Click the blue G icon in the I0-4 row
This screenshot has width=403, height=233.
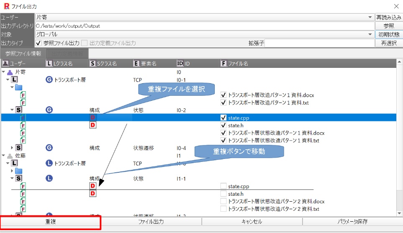[49, 148]
